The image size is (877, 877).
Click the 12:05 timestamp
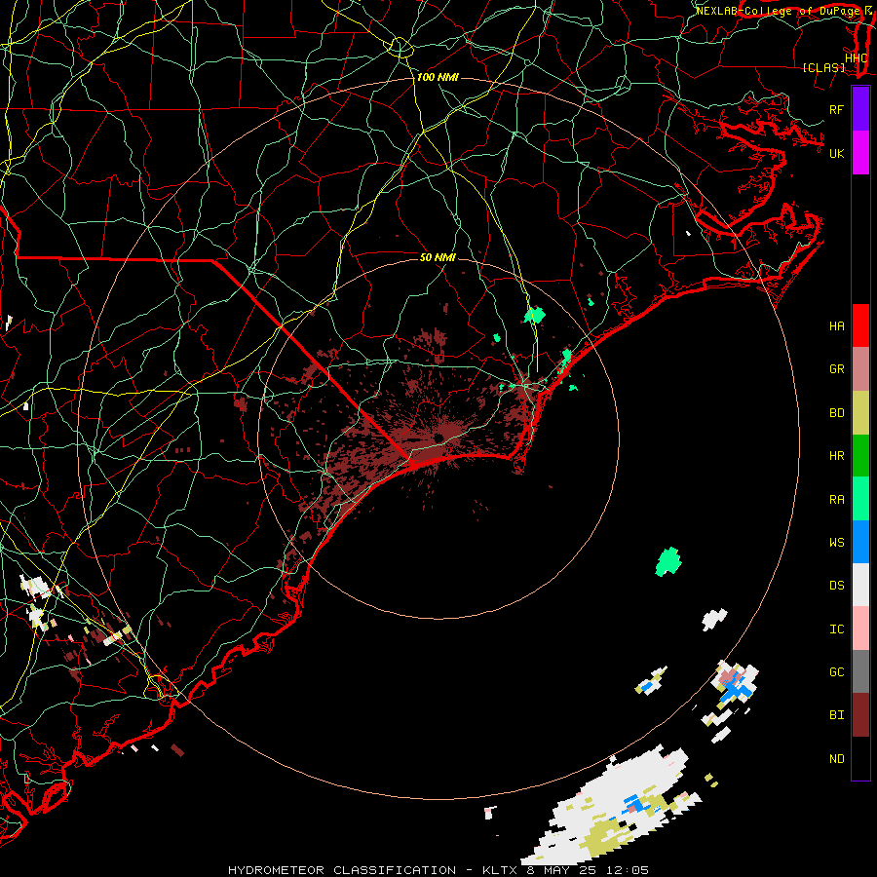tap(628, 870)
